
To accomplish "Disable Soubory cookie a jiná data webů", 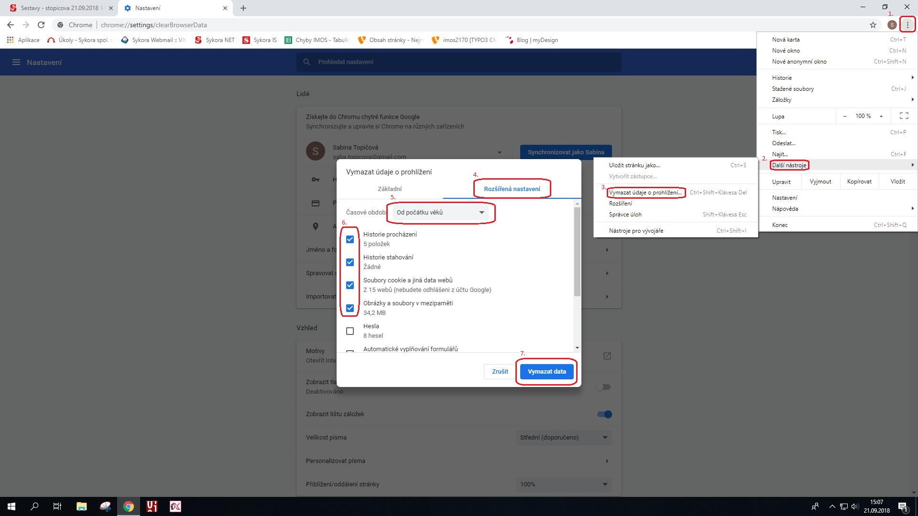I will pos(350,285).
